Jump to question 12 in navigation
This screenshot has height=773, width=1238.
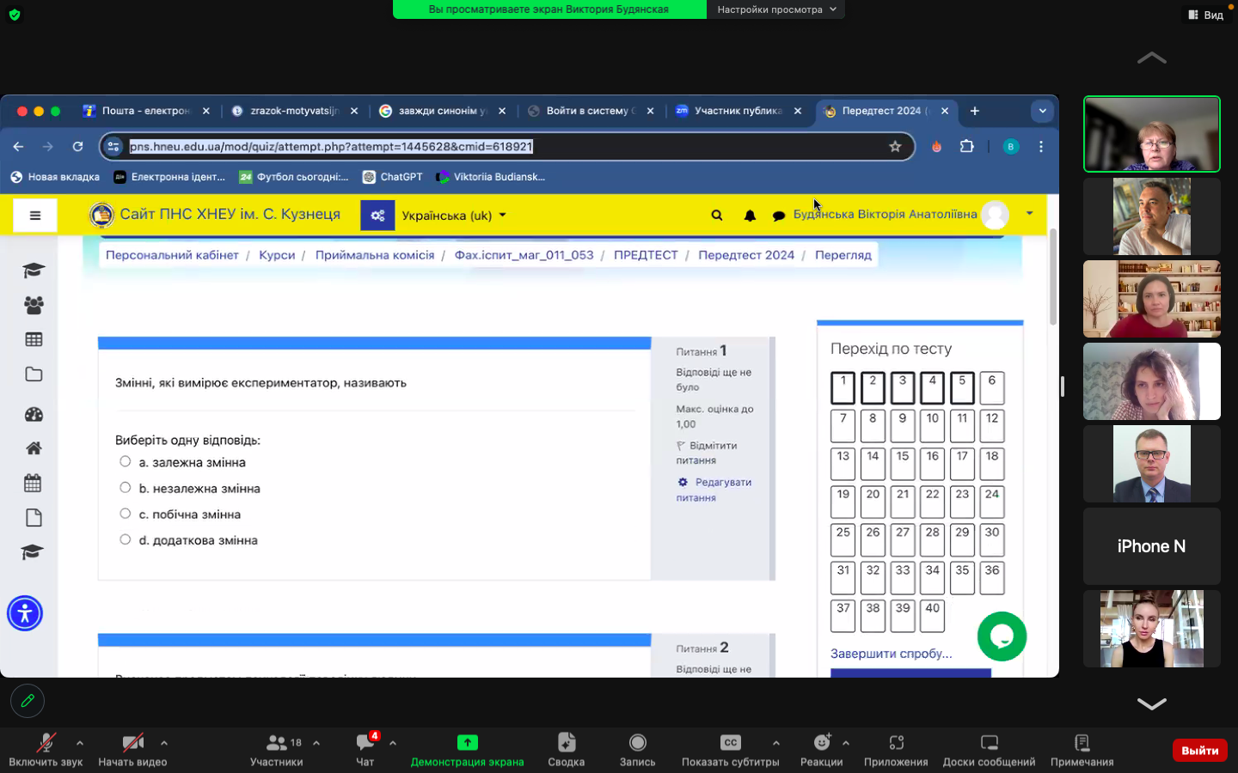[992, 426]
